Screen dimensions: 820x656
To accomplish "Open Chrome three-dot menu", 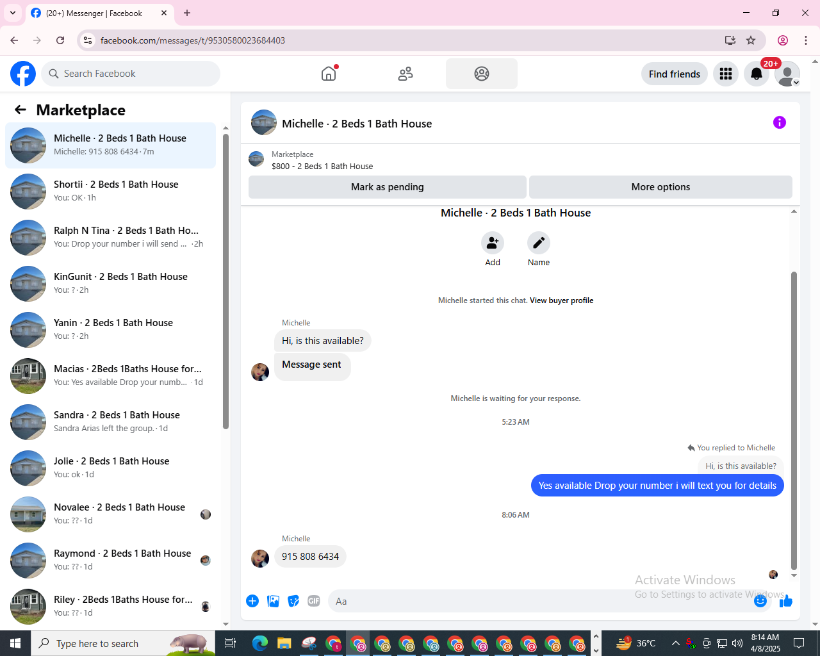I will click(x=806, y=40).
